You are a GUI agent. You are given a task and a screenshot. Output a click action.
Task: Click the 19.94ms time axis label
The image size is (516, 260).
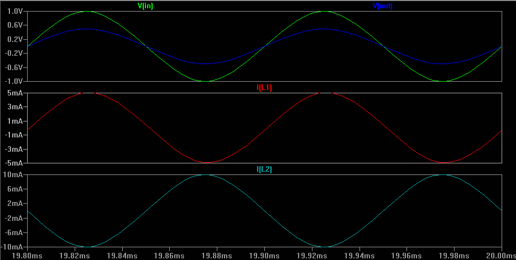coord(359,256)
